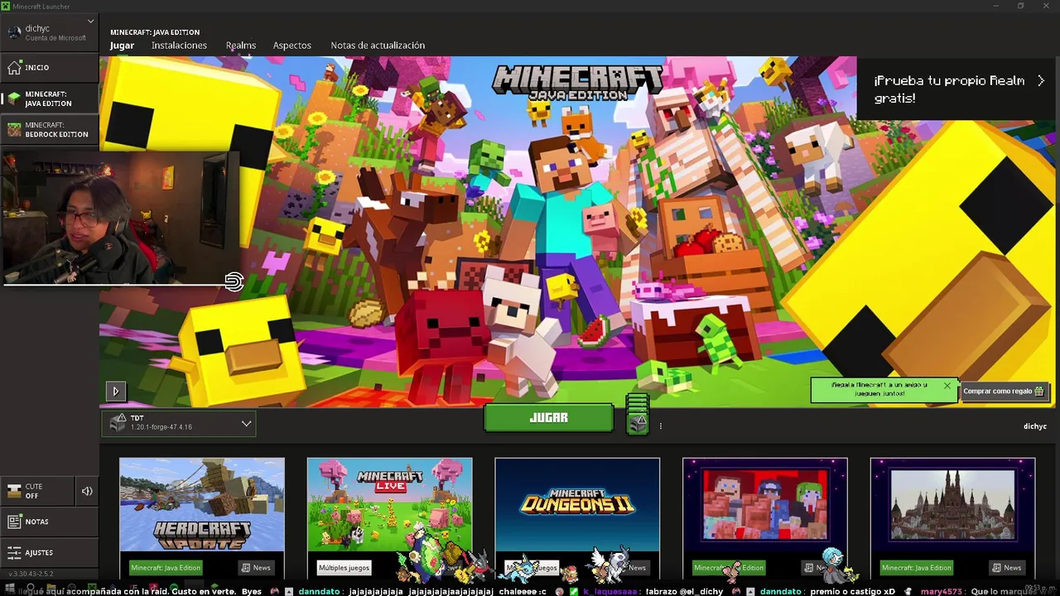
Task: Click Múltiples juegos tag on Minecraft Live card
Action: [x=344, y=568]
